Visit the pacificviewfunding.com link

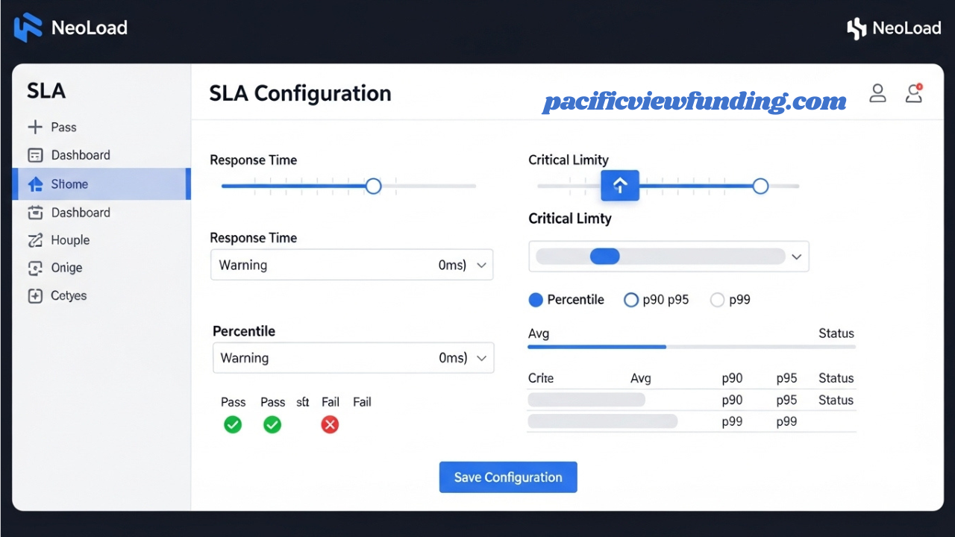pyautogui.click(x=695, y=101)
